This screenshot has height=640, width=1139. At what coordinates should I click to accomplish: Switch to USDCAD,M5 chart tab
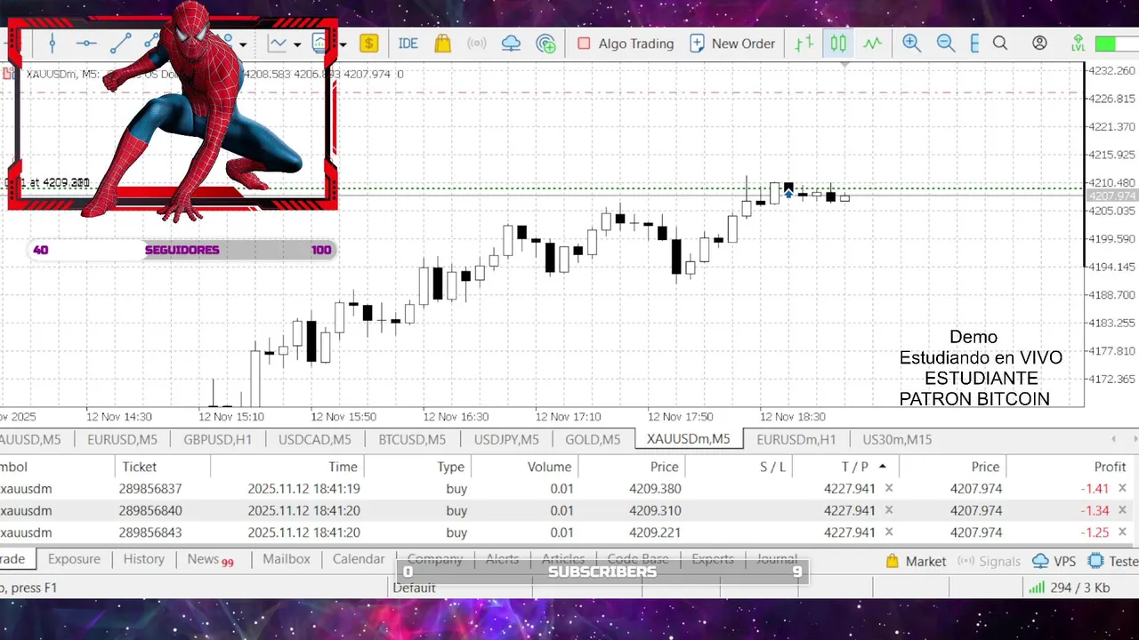coord(315,439)
